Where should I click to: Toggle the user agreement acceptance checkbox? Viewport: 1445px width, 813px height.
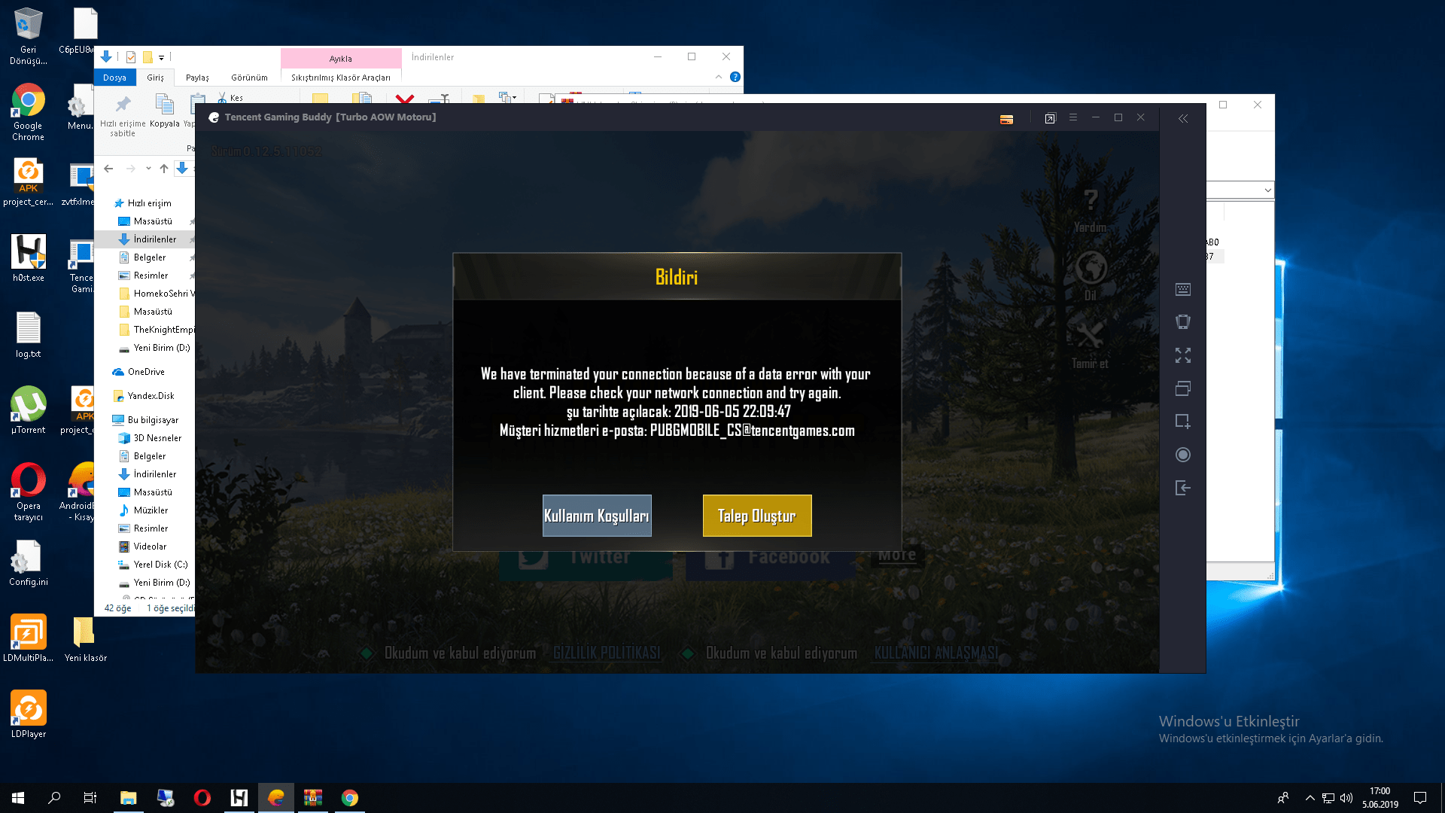tap(687, 653)
